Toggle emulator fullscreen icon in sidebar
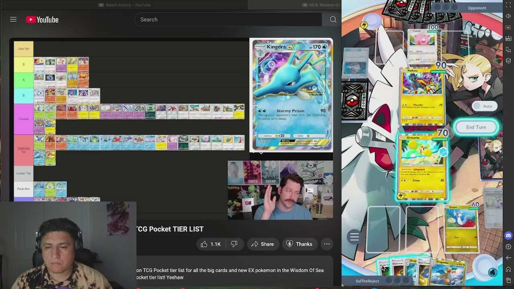 tap(508, 6)
